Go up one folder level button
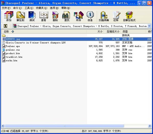 point(5,26)
